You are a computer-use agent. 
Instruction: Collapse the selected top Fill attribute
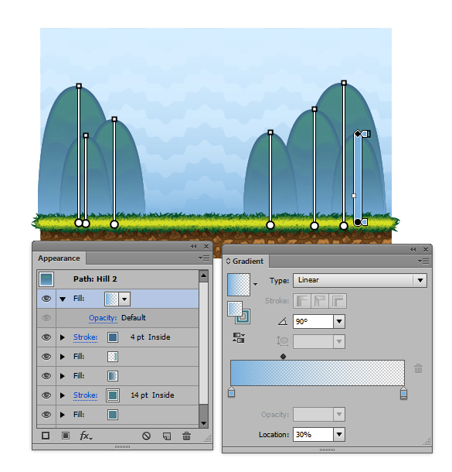[63, 299]
